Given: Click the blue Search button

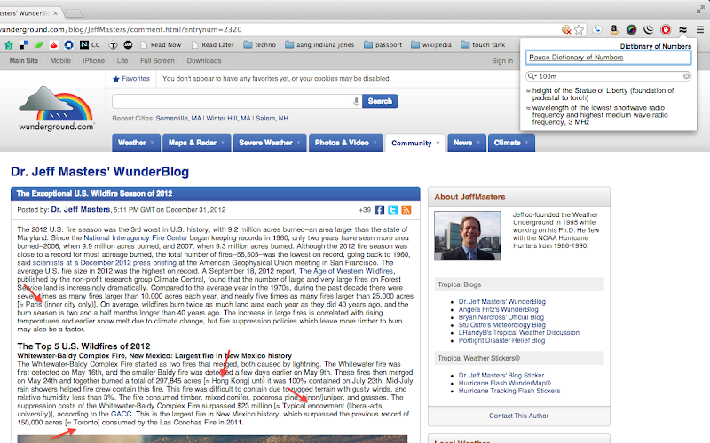Looking at the screenshot, I should [380, 101].
